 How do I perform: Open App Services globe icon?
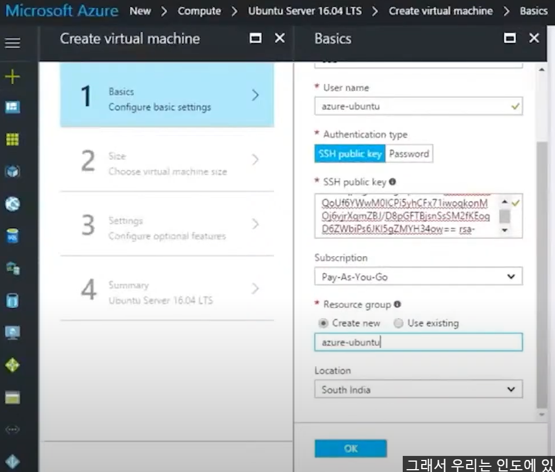point(13,204)
